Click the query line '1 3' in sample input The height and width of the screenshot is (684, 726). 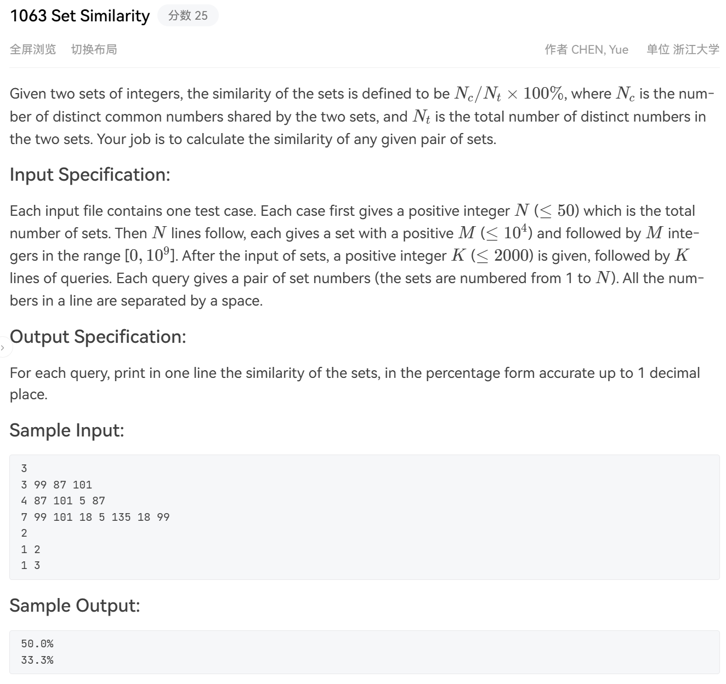tap(31, 565)
